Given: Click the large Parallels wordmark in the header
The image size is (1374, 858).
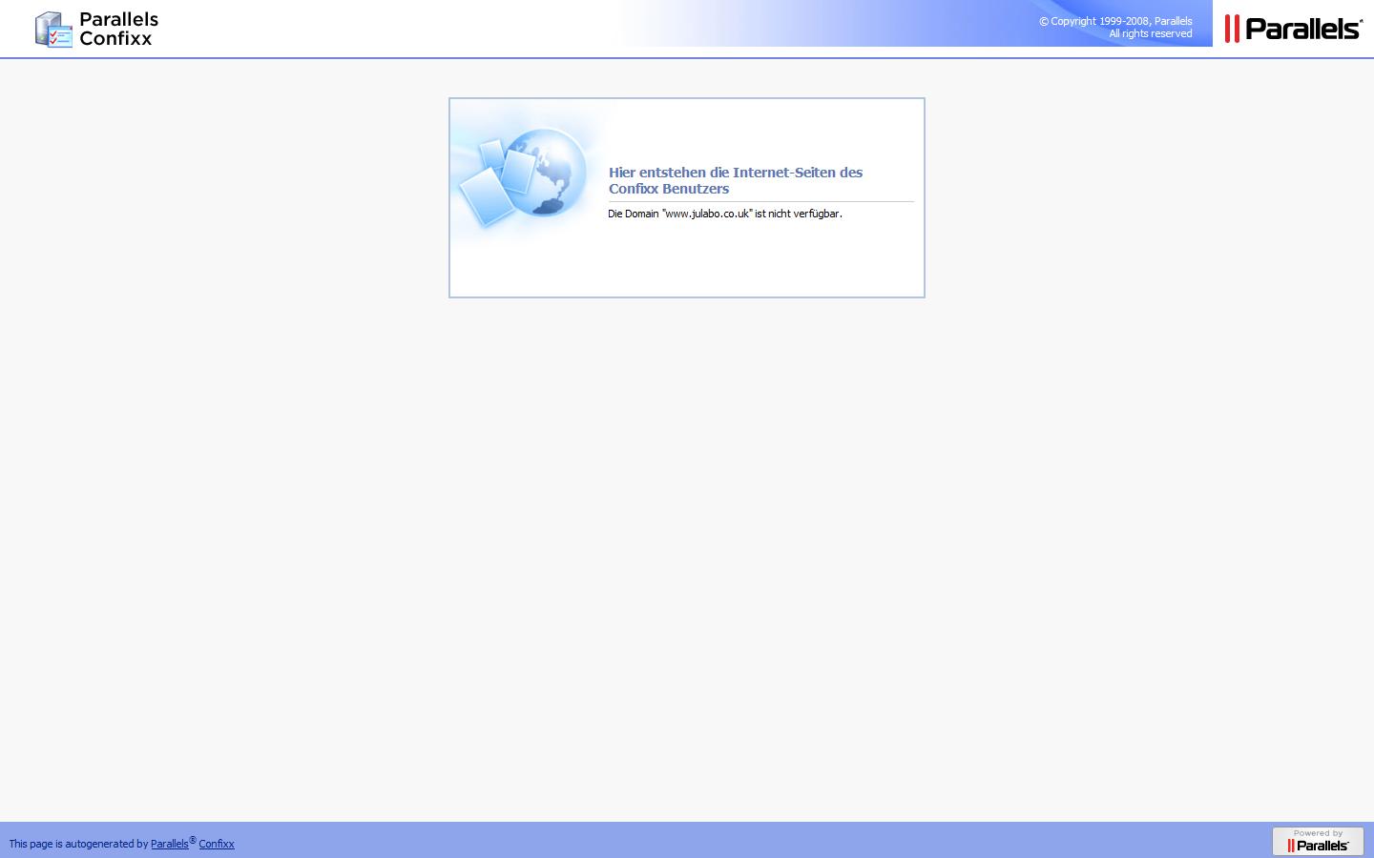Looking at the screenshot, I should (1302, 29).
